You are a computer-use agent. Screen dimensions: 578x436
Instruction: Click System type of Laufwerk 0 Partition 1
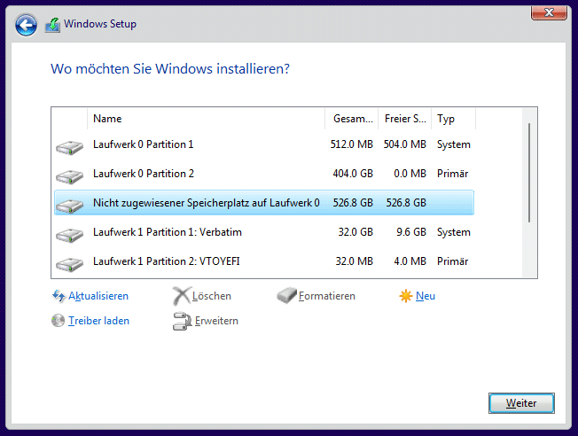coord(454,144)
